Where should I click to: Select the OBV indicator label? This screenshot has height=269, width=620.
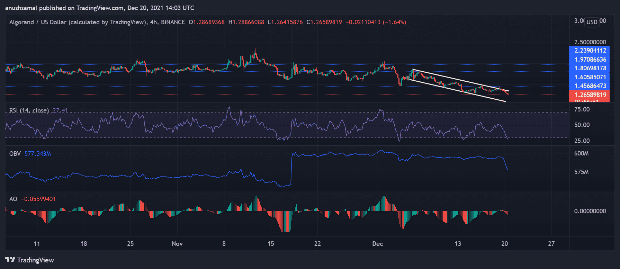(15, 153)
